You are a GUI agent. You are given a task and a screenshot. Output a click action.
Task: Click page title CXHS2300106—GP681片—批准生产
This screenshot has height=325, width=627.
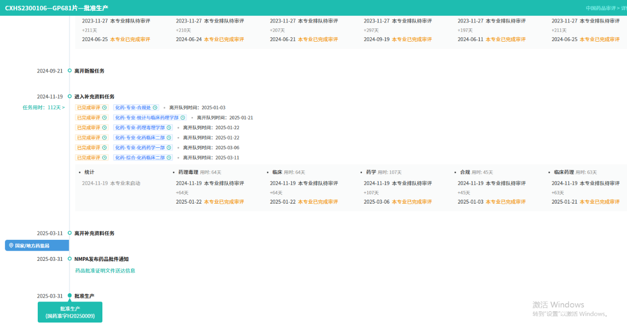pos(57,8)
